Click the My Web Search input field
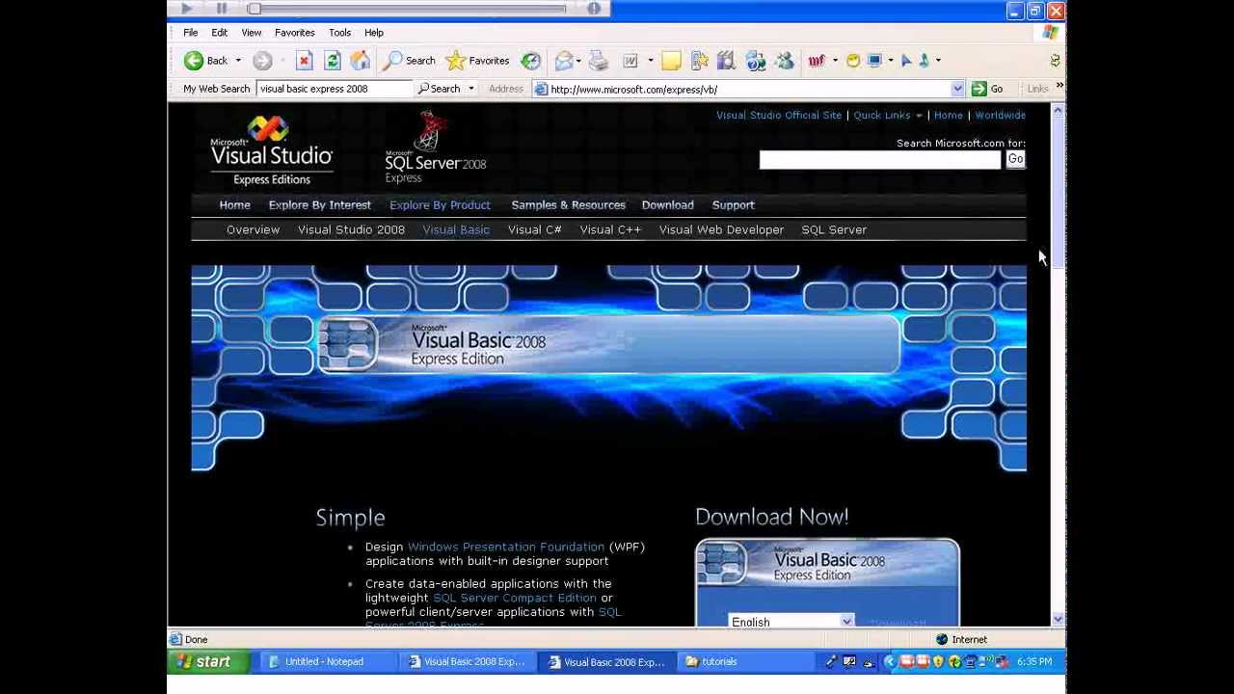The height and width of the screenshot is (694, 1234). 335,89
